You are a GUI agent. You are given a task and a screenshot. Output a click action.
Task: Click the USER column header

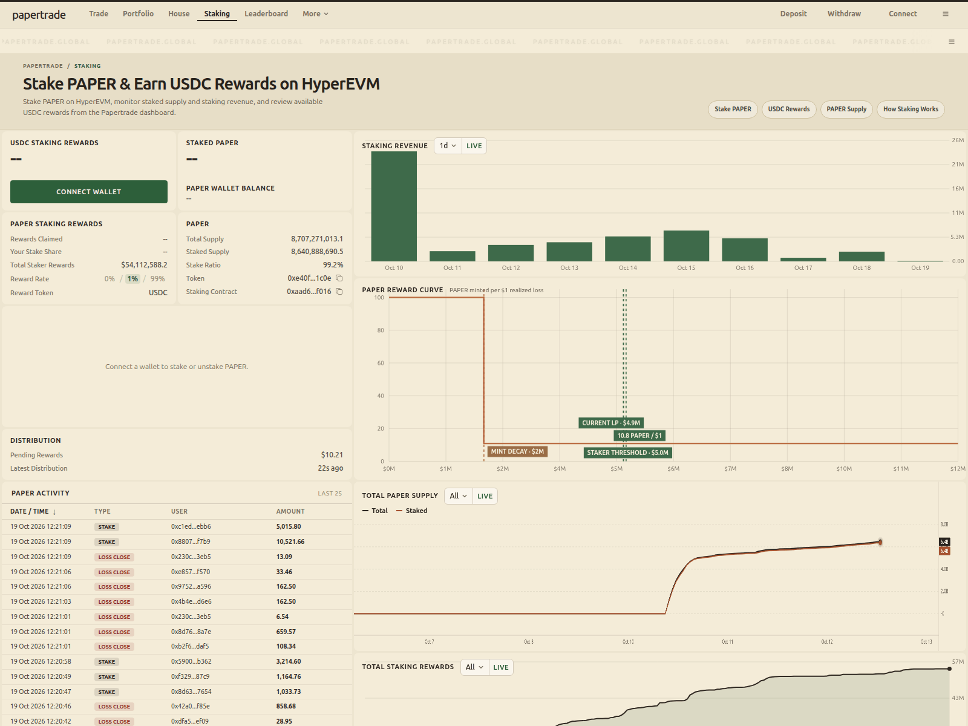(179, 512)
